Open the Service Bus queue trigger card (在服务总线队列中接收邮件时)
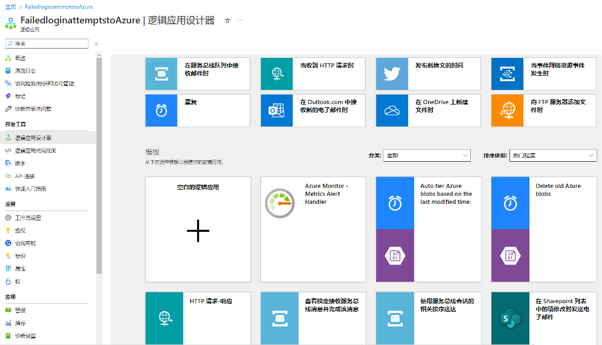602x345 pixels. pos(198,74)
